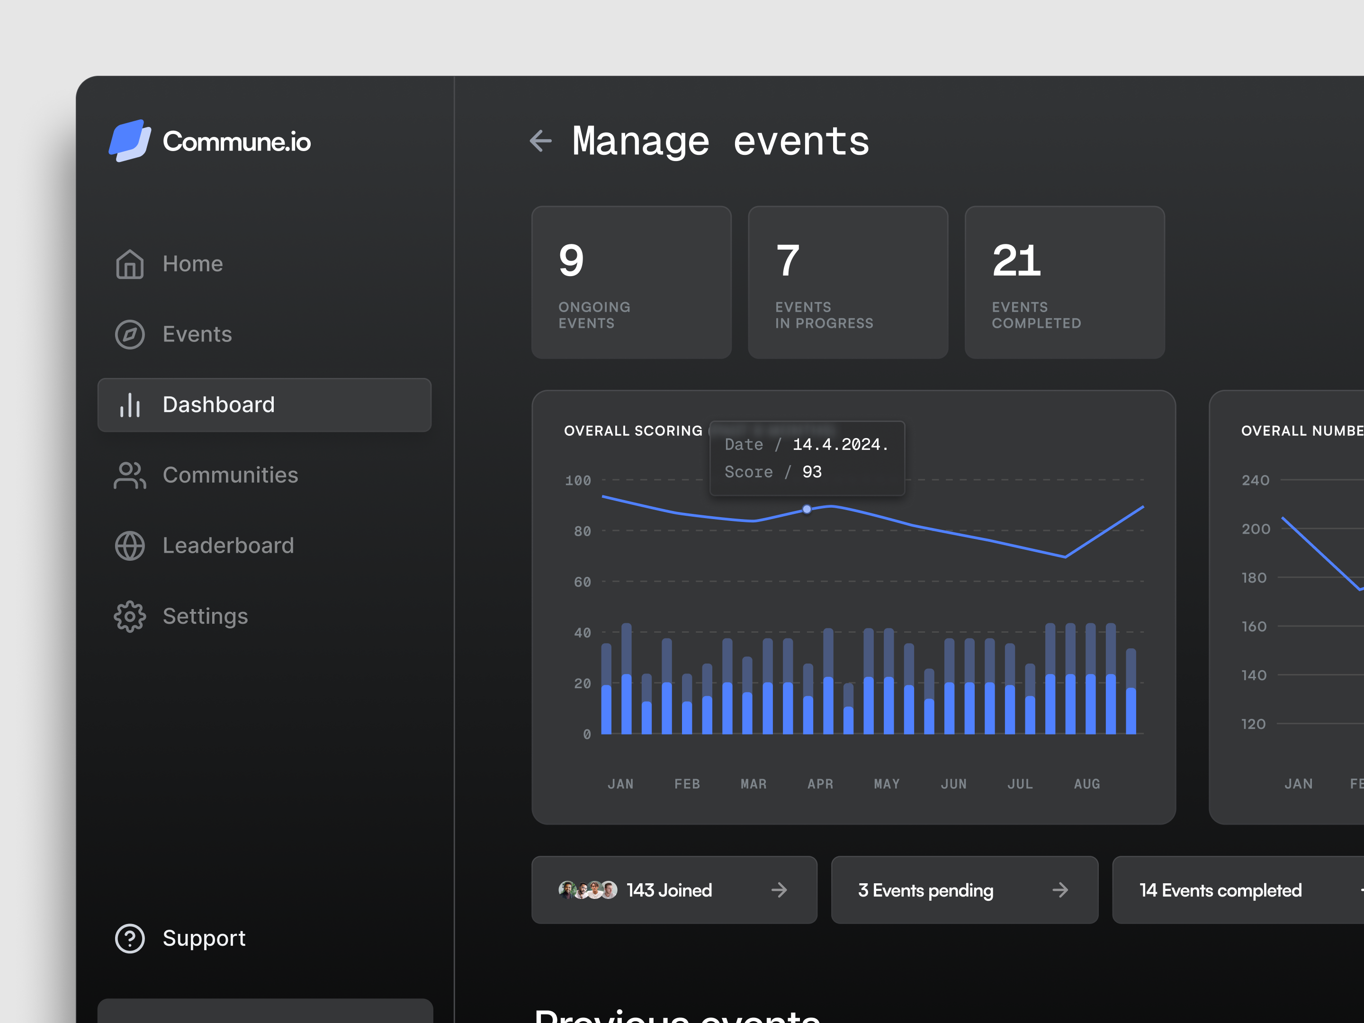Select the Dashboard menu entry

coord(219,404)
